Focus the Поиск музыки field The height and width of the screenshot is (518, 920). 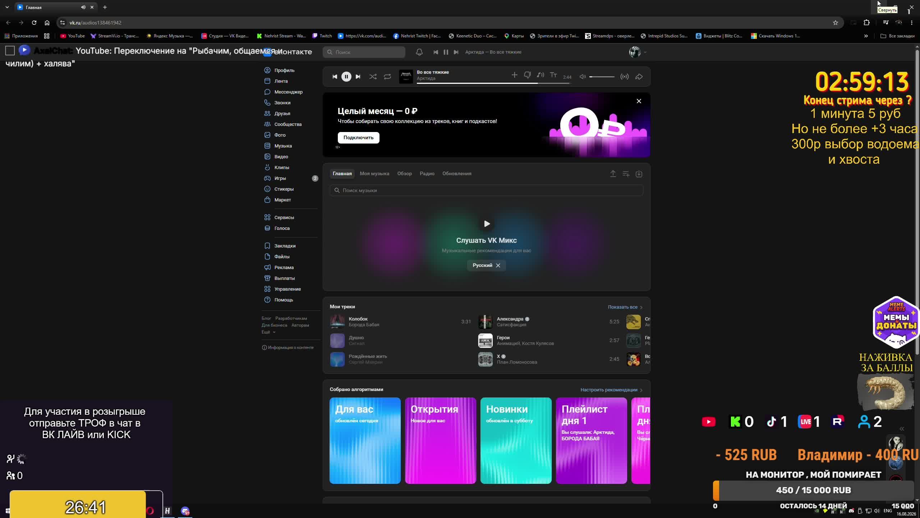(486, 190)
